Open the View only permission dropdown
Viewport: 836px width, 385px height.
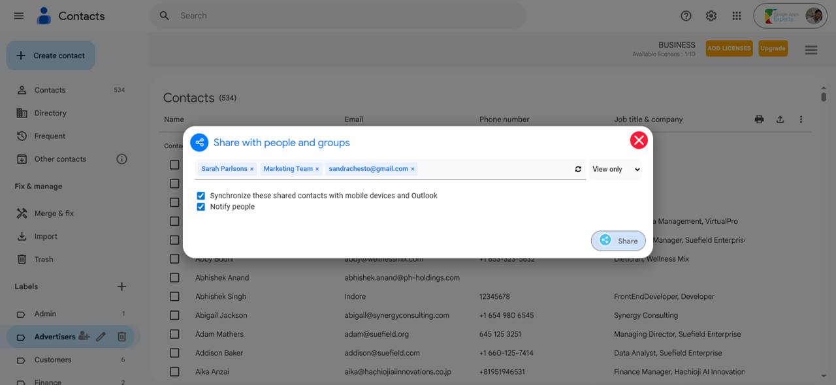tap(615, 169)
